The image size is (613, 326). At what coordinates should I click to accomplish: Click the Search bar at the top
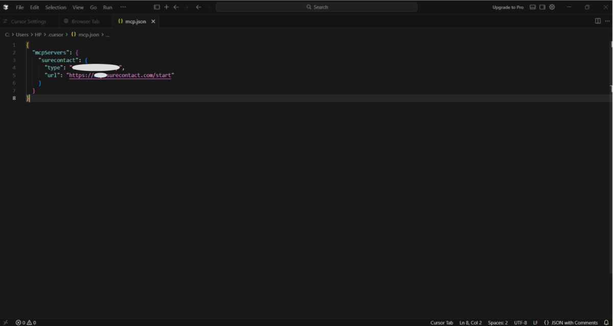[x=317, y=7]
